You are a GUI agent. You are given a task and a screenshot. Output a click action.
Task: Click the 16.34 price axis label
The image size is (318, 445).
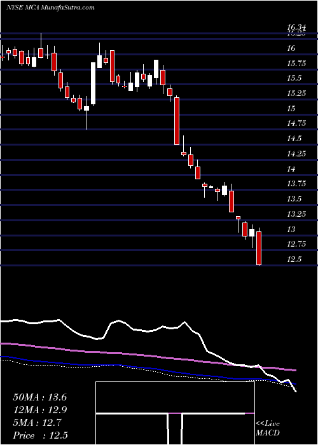tap(296, 27)
